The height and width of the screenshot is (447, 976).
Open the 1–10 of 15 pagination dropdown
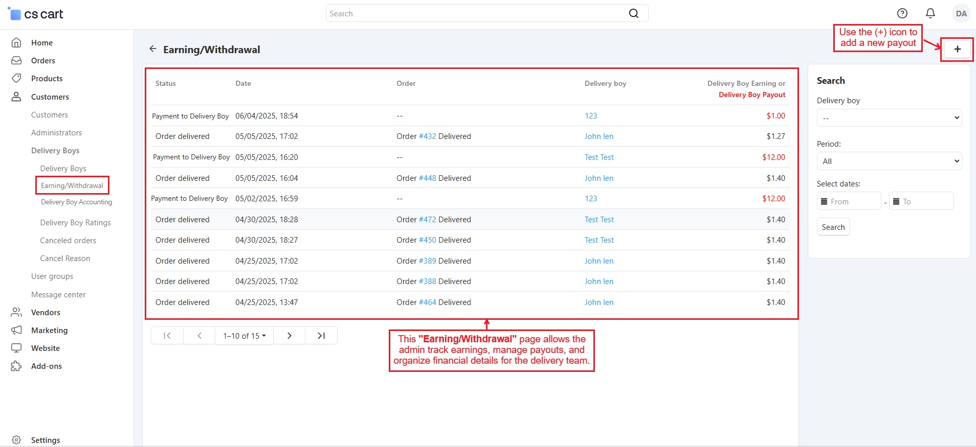244,336
